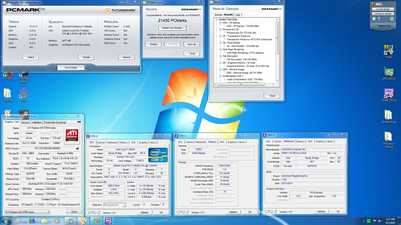Screen dimensions: 401x225
Task: Switch to Scores tab in Result Details
Action: (x=218, y=15)
